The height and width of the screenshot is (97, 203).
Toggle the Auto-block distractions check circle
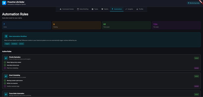point(5,65)
